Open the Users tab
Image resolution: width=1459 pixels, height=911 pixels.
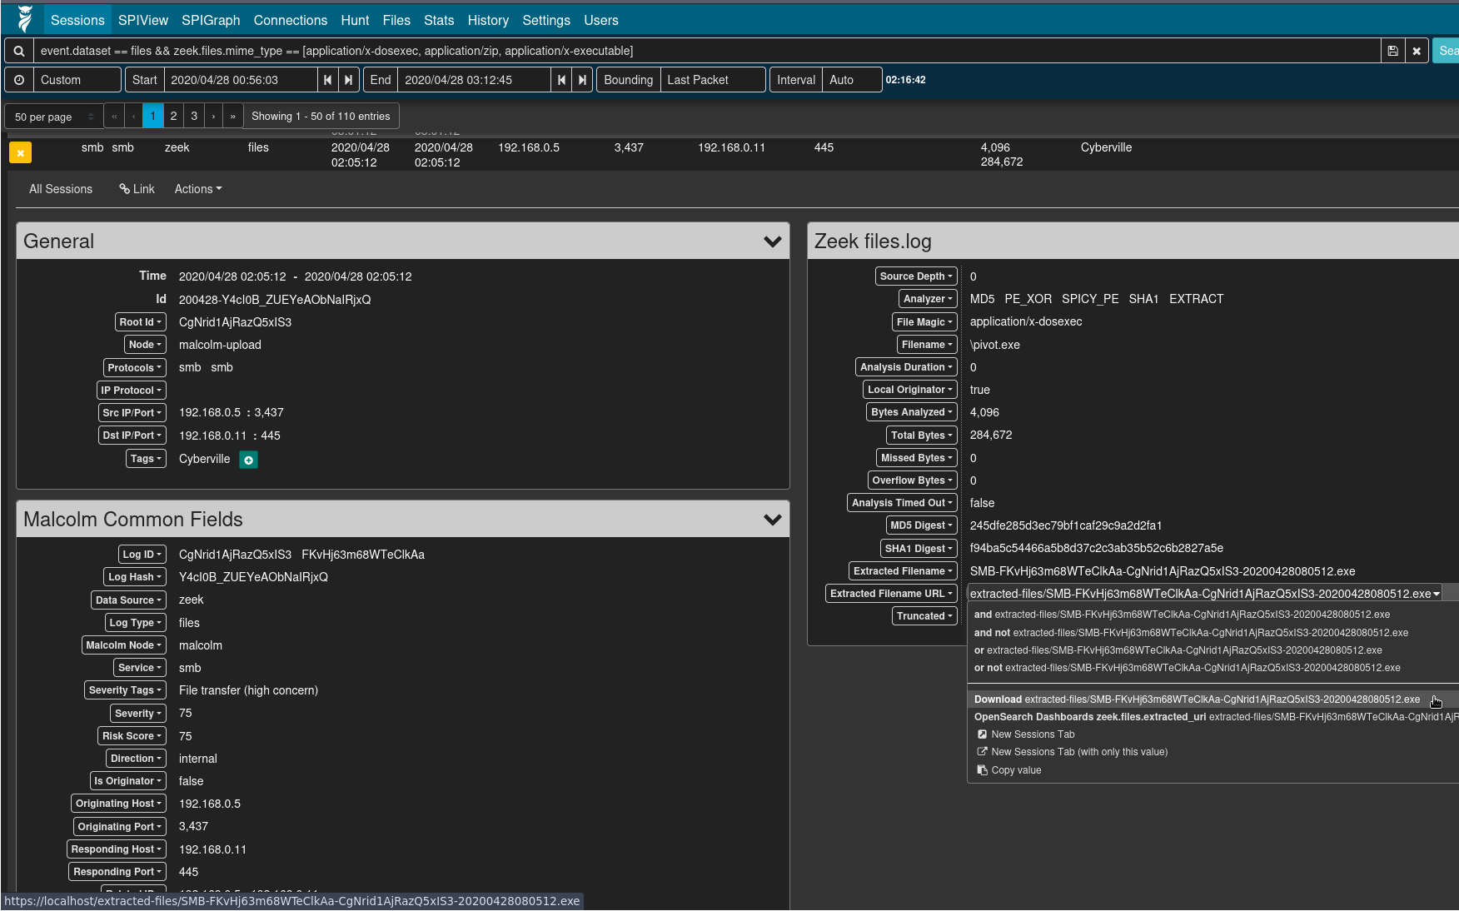601,20
